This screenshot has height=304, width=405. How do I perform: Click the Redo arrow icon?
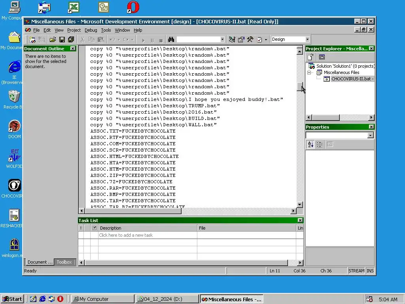tap(126, 40)
